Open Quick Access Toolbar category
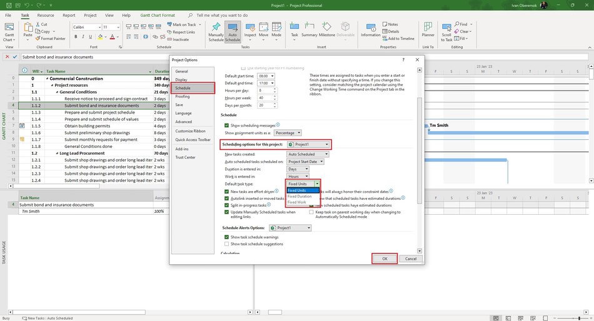Viewport: 594px width, 321px height. point(193,140)
